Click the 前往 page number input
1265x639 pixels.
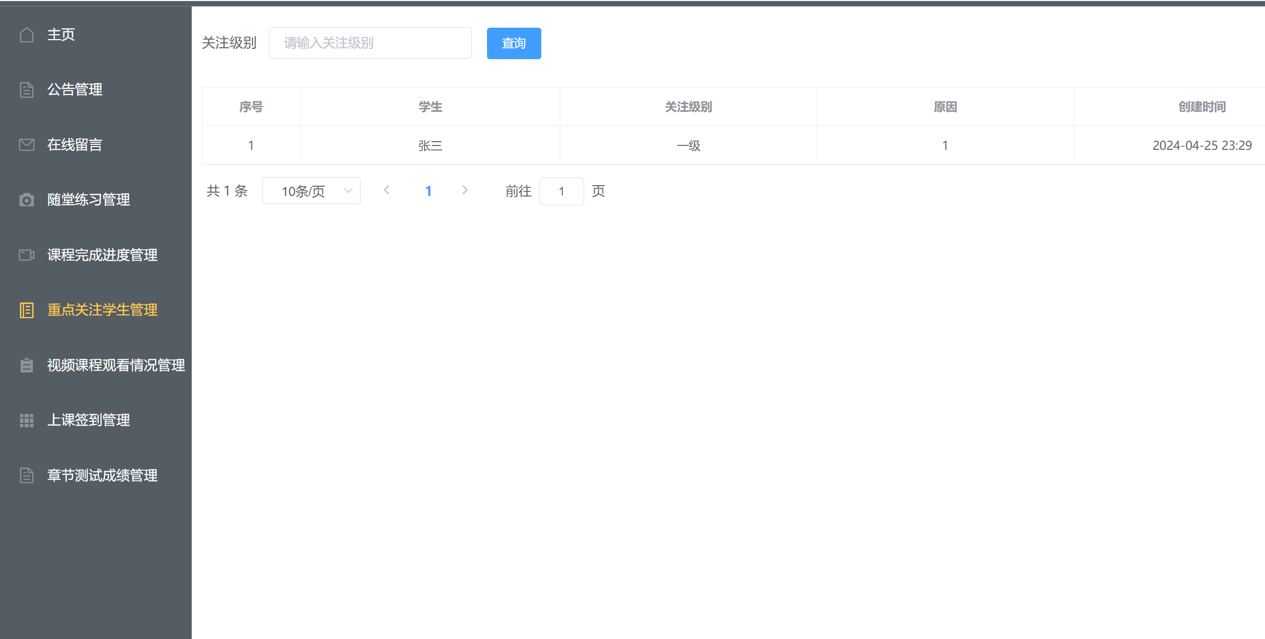pos(561,191)
